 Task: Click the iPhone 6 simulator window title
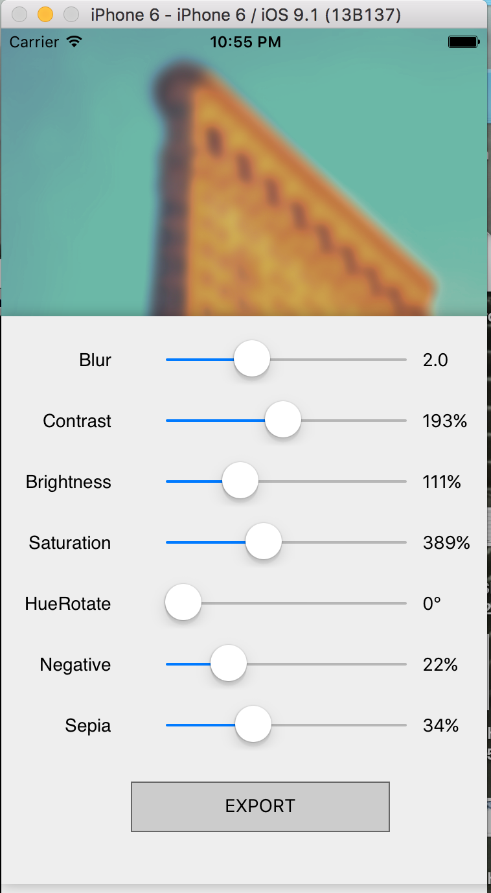tap(245, 14)
